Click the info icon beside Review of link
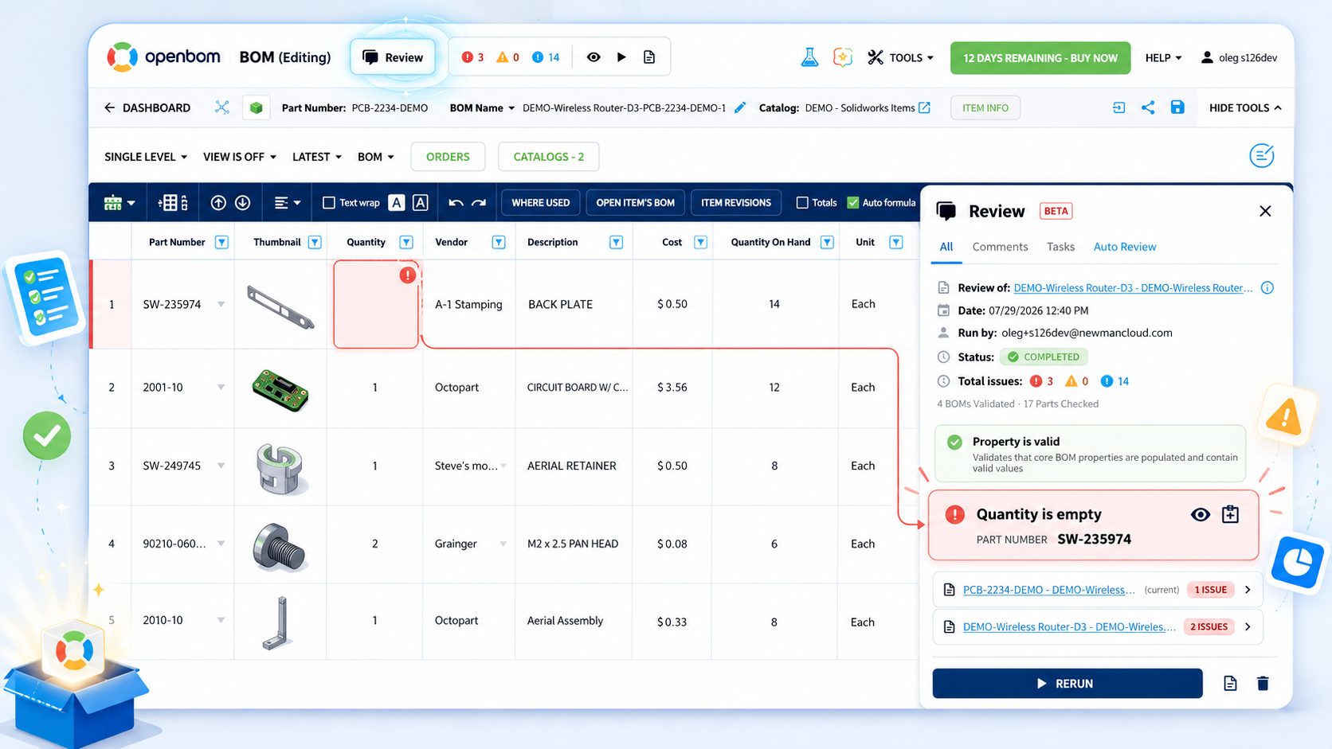Screen dimensions: 1332x749 (x=1267, y=288)
